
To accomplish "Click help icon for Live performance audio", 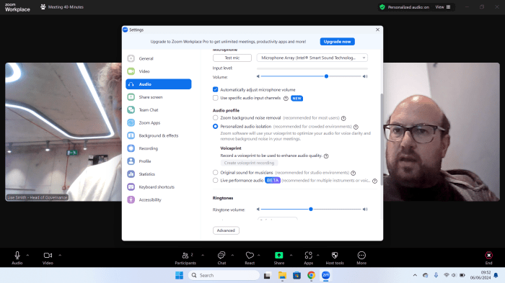I will click(374, 181).
